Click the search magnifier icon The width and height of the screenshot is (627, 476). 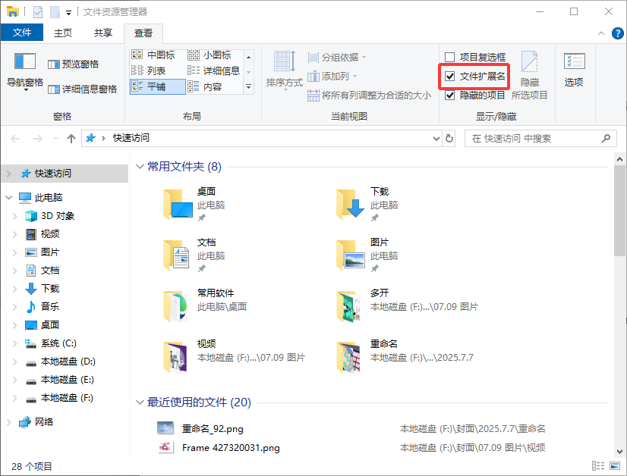click(x=606, y=138)
